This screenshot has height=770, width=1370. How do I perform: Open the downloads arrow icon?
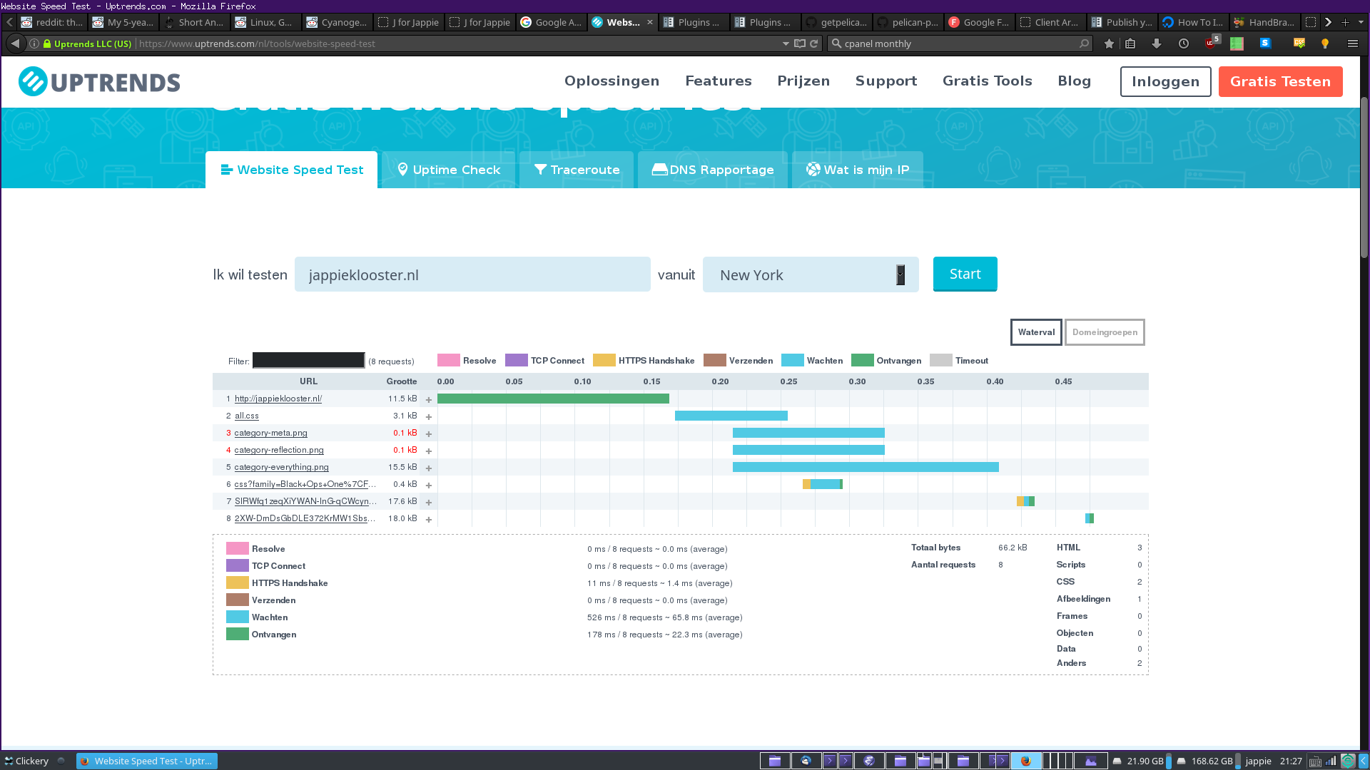tap(1157, 43)
